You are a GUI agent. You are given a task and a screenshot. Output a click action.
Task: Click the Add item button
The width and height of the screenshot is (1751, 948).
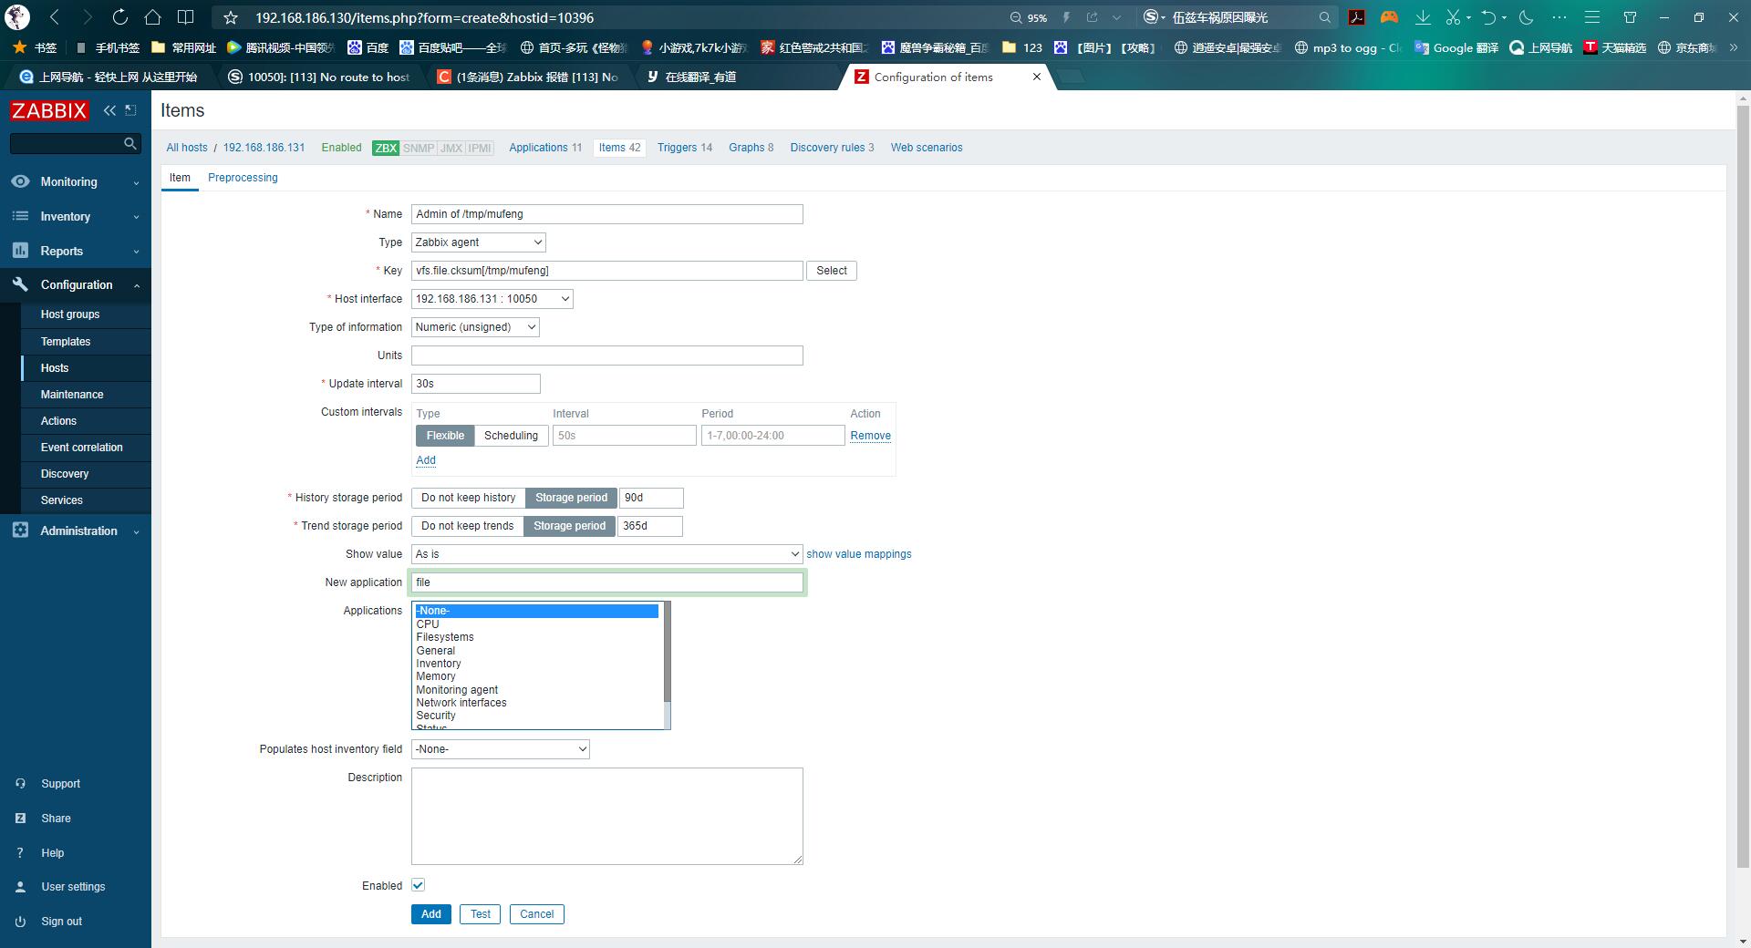(x=431, y=914)
